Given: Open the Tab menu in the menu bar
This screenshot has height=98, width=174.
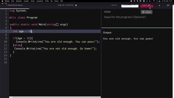Looking at the screenshot, I should coord(51,1).
